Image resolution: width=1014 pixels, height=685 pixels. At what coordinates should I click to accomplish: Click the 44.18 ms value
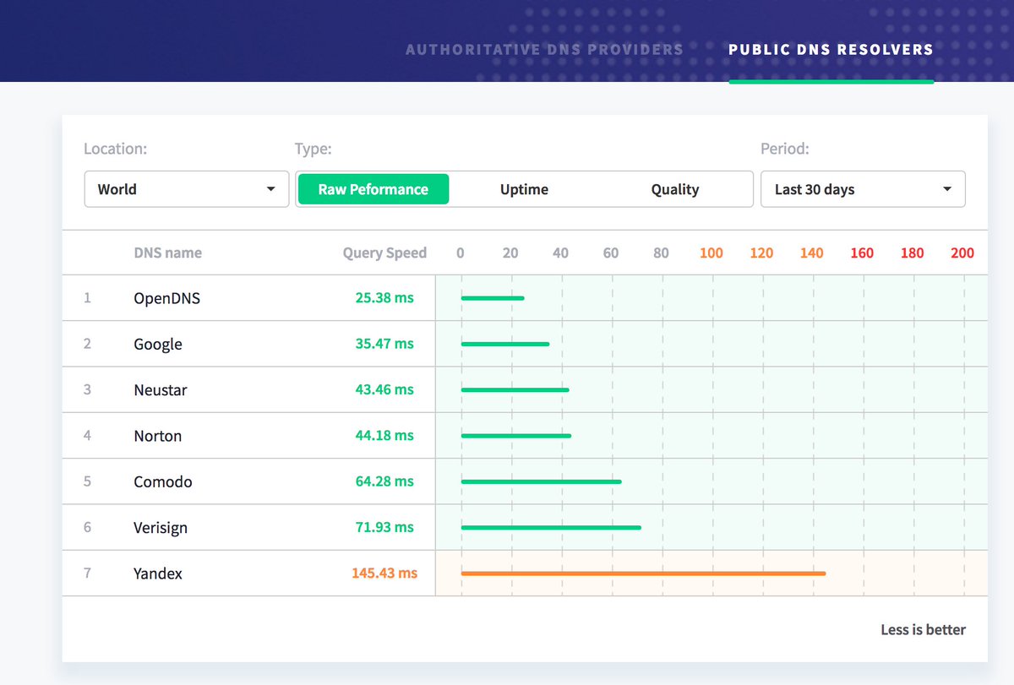tap(384, 435)
